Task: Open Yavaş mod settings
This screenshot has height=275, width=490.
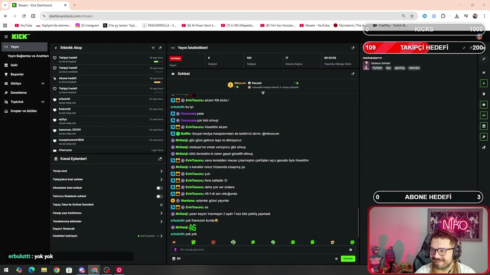Action: coord(108,171)
